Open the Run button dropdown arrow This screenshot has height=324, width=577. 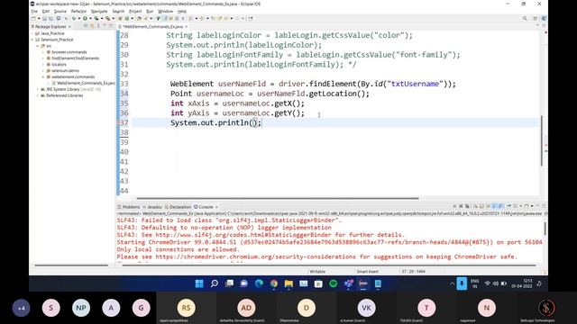pos(89,18)
